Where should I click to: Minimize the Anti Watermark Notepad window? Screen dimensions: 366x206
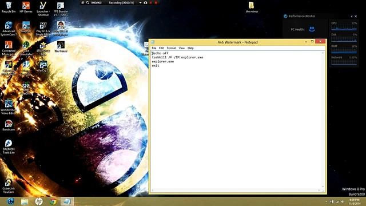coord(306,42)
